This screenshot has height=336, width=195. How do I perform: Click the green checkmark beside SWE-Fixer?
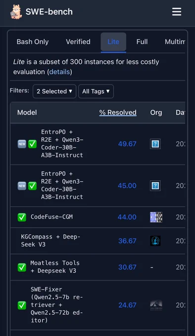22,305
